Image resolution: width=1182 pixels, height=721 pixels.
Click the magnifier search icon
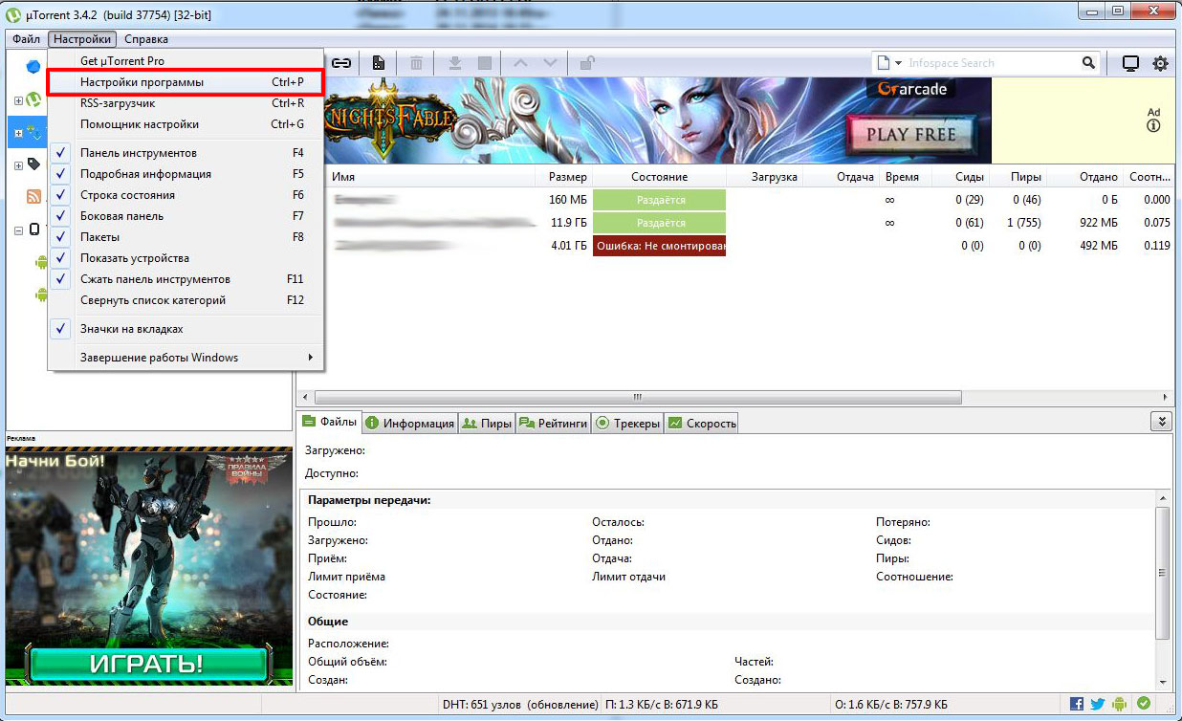click(1089, 63)
